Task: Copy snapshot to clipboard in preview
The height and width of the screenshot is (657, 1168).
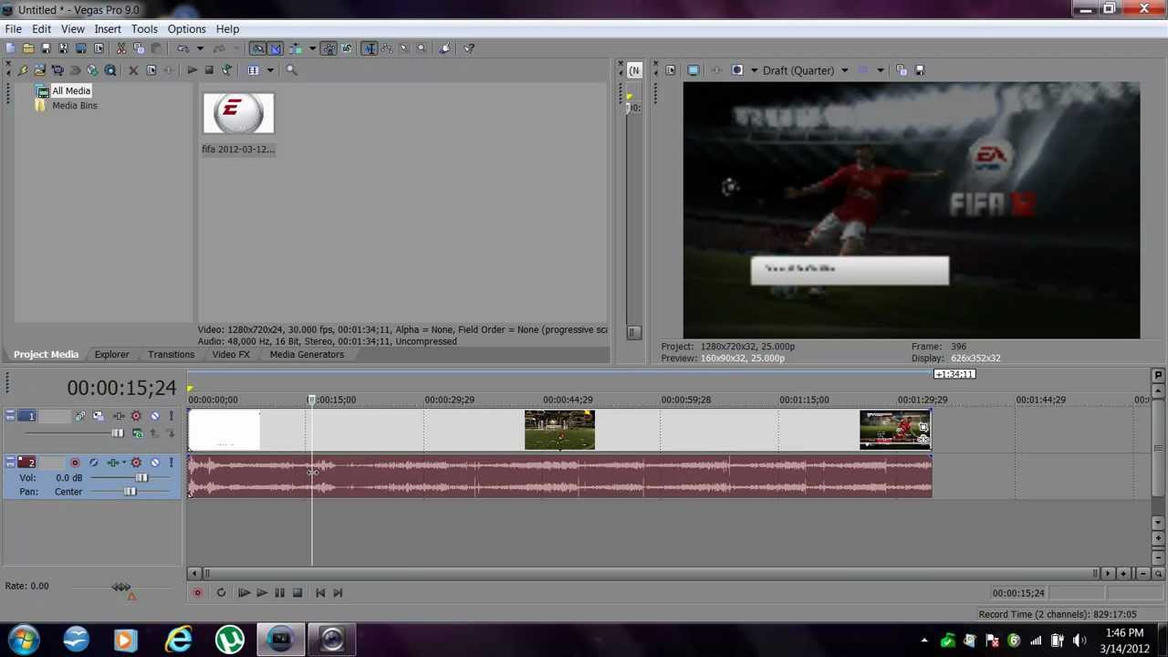Action: click(902, 70)
